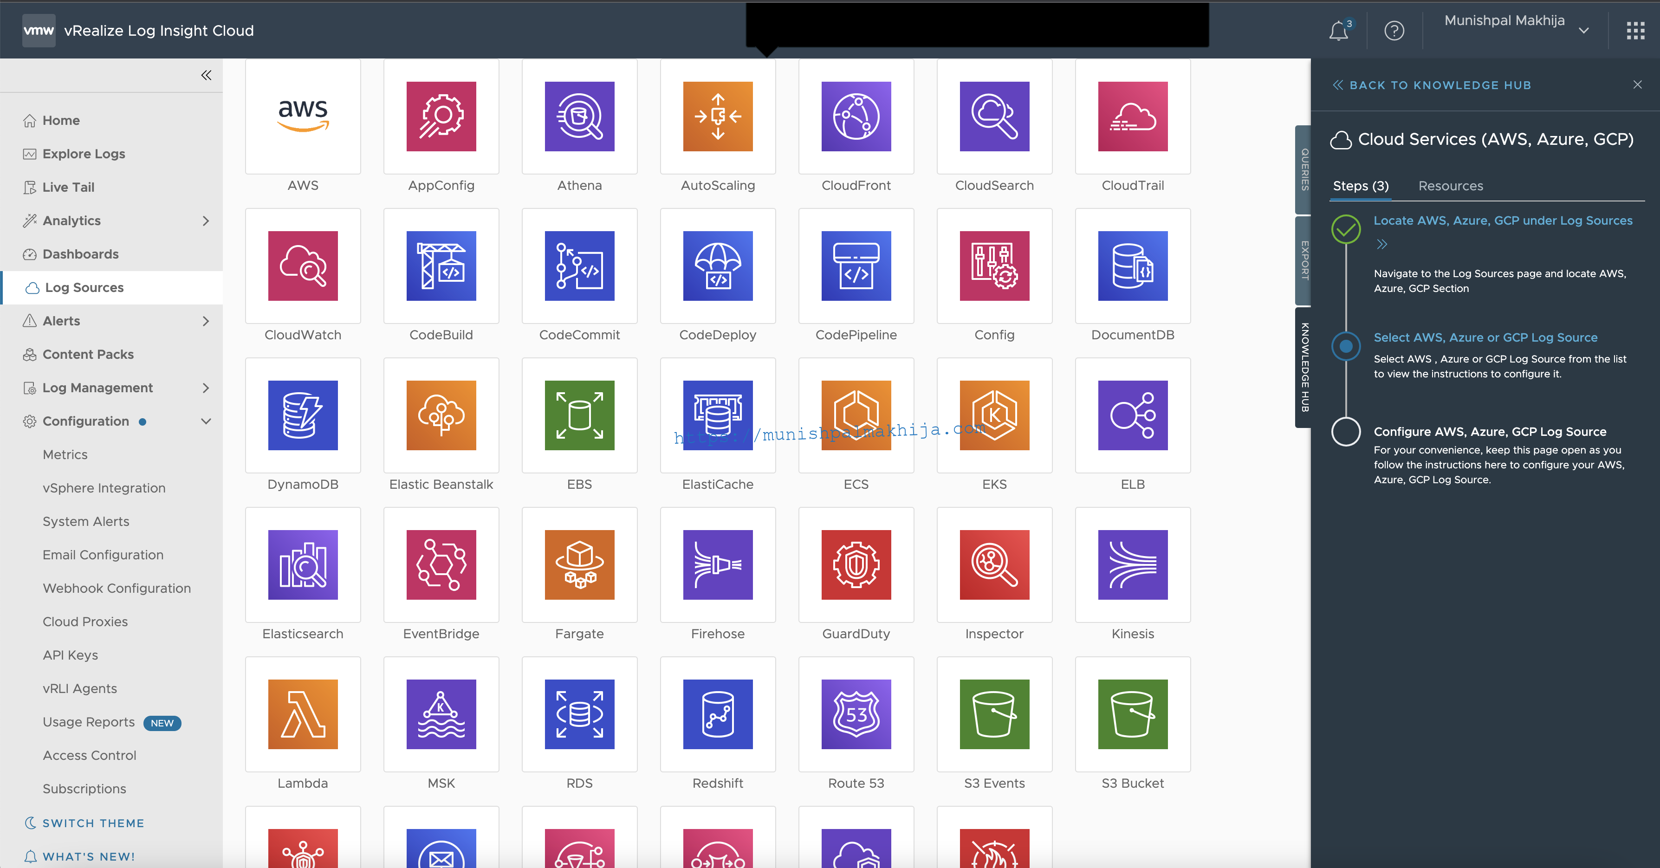Open the QUERIES side tab
The width and height of the screenshot is (1660, 868).
1303,169
